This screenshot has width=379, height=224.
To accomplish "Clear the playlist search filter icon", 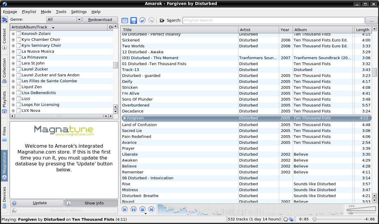I will tap(162, 20).
